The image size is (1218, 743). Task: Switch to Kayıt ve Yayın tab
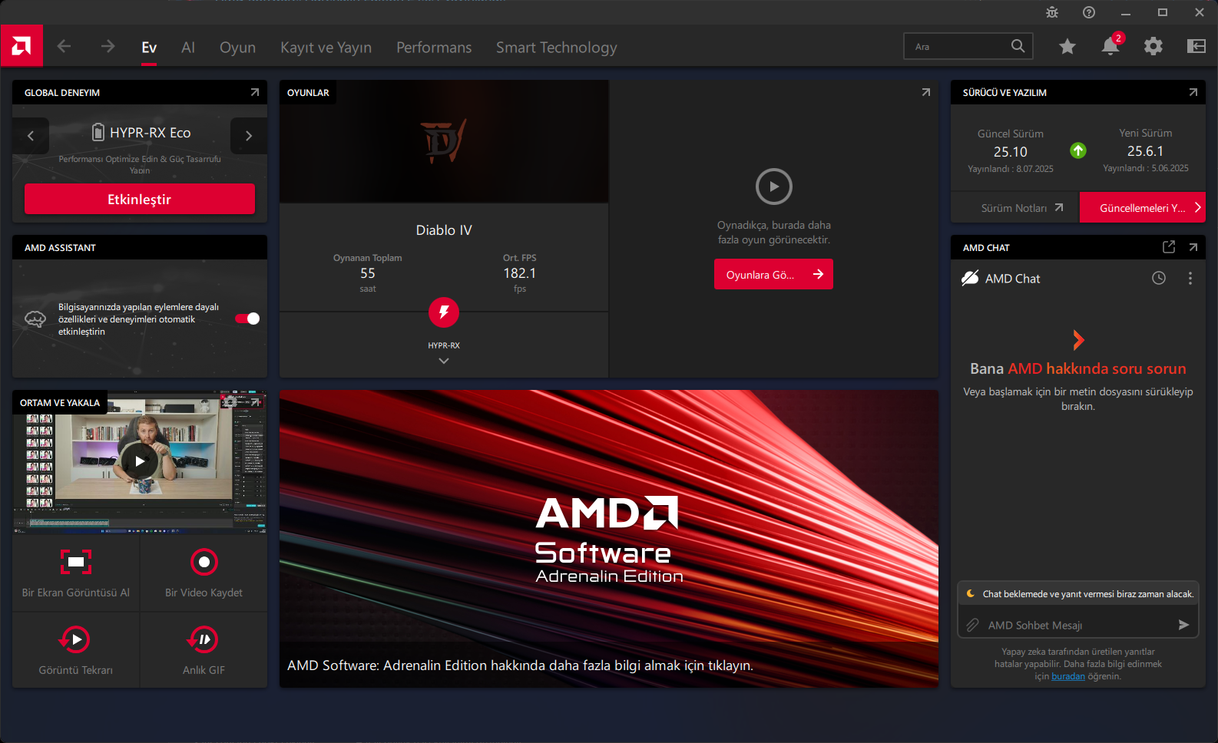pyautogui.click(x=326, y=48)
